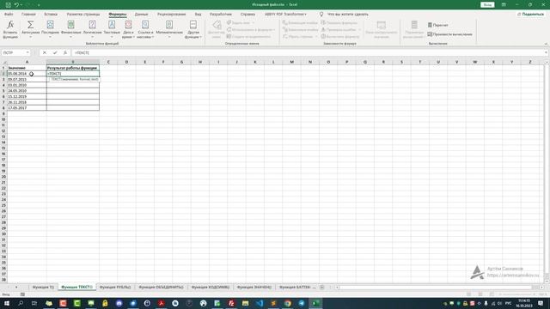The height and width of the screenshot is (309, 550).
Task: Select the Функция Т() sheet tab
Action: 43,288
